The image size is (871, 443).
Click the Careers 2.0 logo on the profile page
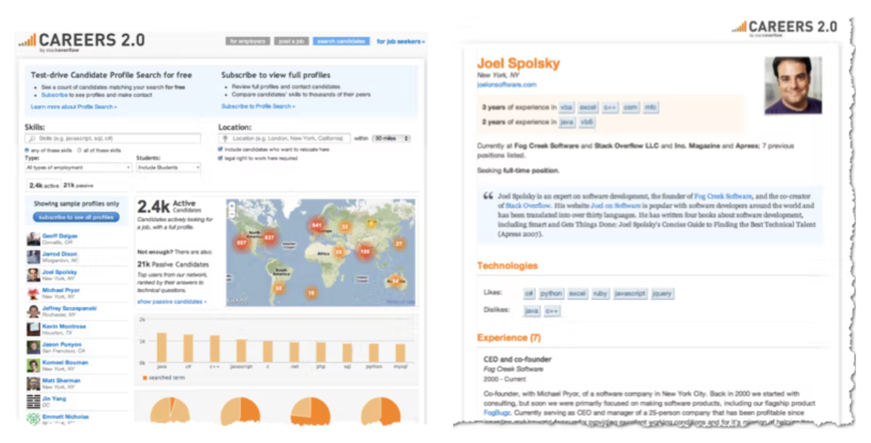point(784,28)
